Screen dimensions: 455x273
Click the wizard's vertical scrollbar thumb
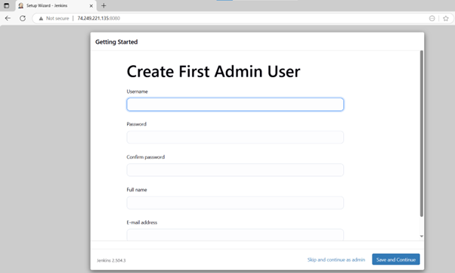422,134
